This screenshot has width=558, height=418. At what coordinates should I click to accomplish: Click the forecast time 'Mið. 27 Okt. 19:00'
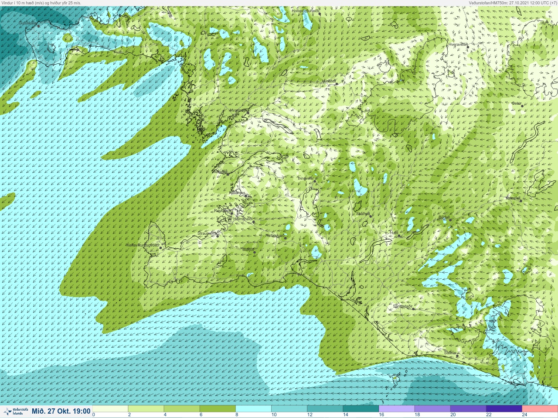pyautogui.click(x=61, y=411)
